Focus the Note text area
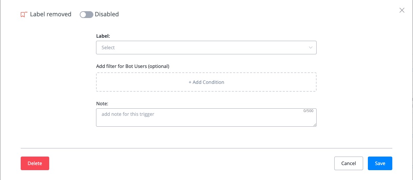The image size is (413, 180). pyautogui.click(x=206, y=118)
